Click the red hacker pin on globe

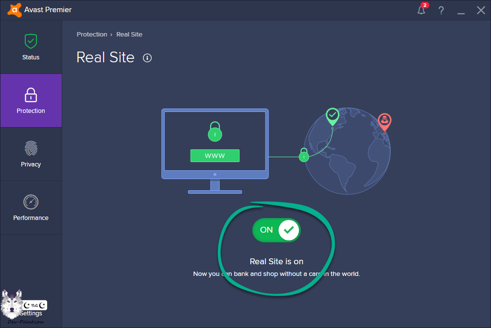[385, 121]
